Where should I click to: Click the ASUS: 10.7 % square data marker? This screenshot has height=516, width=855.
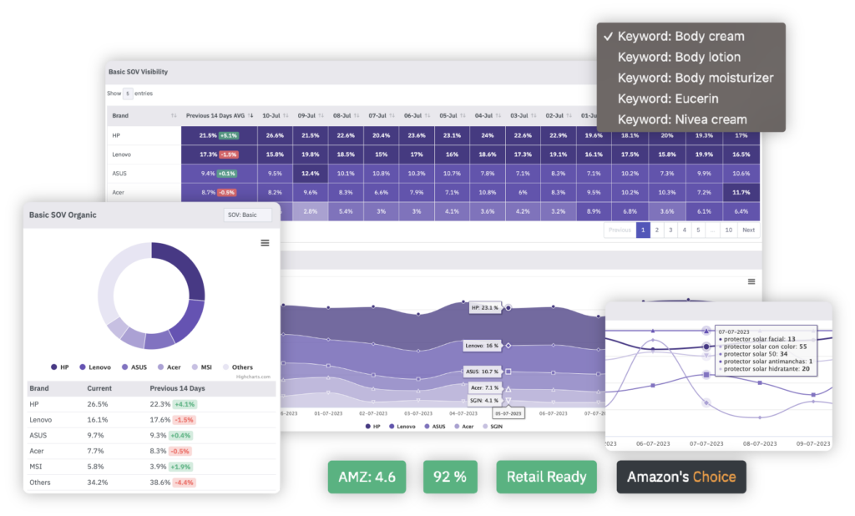tap(508, 372)
